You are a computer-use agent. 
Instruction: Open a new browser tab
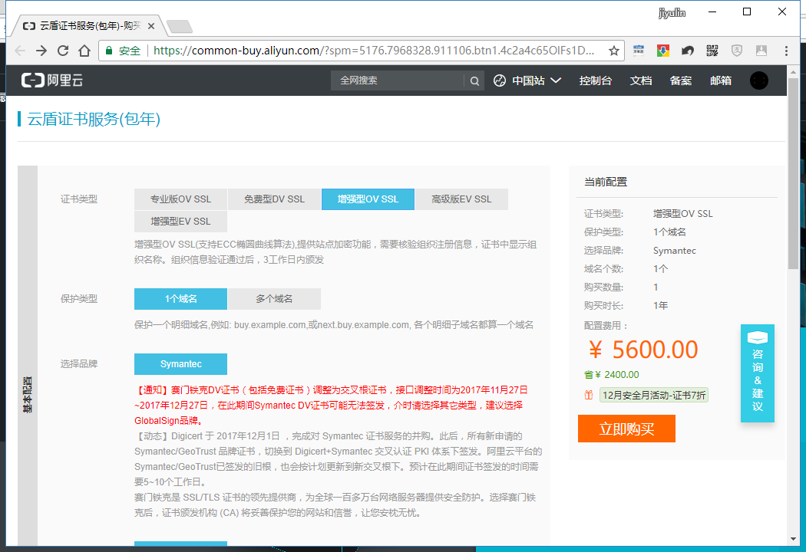point(180,26)
